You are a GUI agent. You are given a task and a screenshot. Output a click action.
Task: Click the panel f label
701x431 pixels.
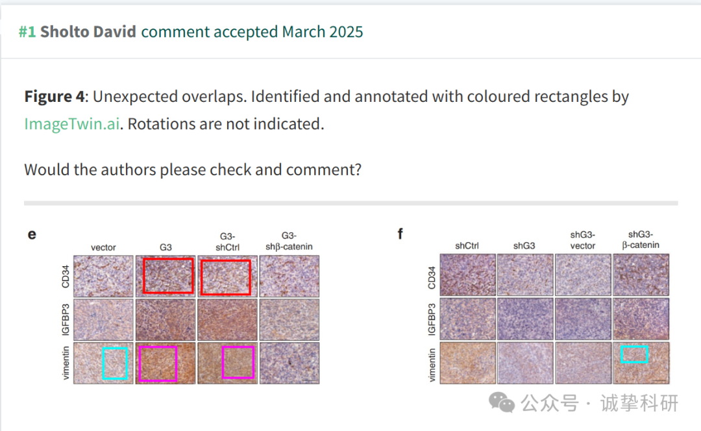pyautogui.click(x=400, y=234)
